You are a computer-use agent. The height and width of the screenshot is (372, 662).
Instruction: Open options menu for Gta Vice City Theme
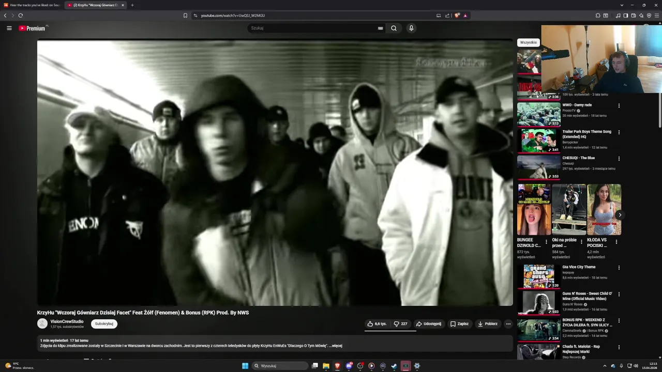619,268
